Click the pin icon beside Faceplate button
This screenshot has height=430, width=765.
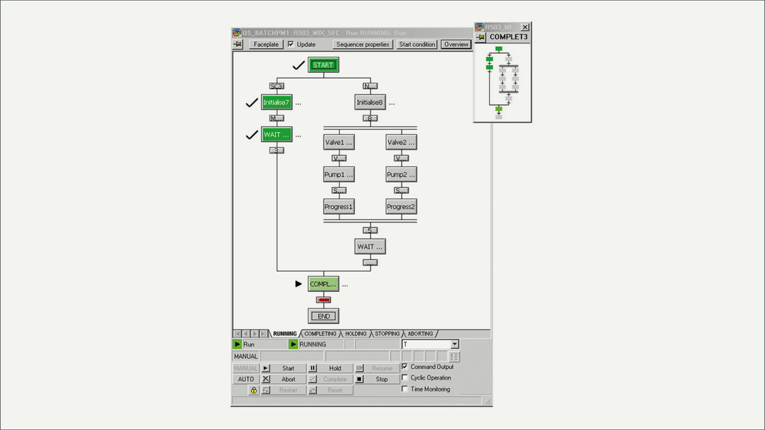237,44
